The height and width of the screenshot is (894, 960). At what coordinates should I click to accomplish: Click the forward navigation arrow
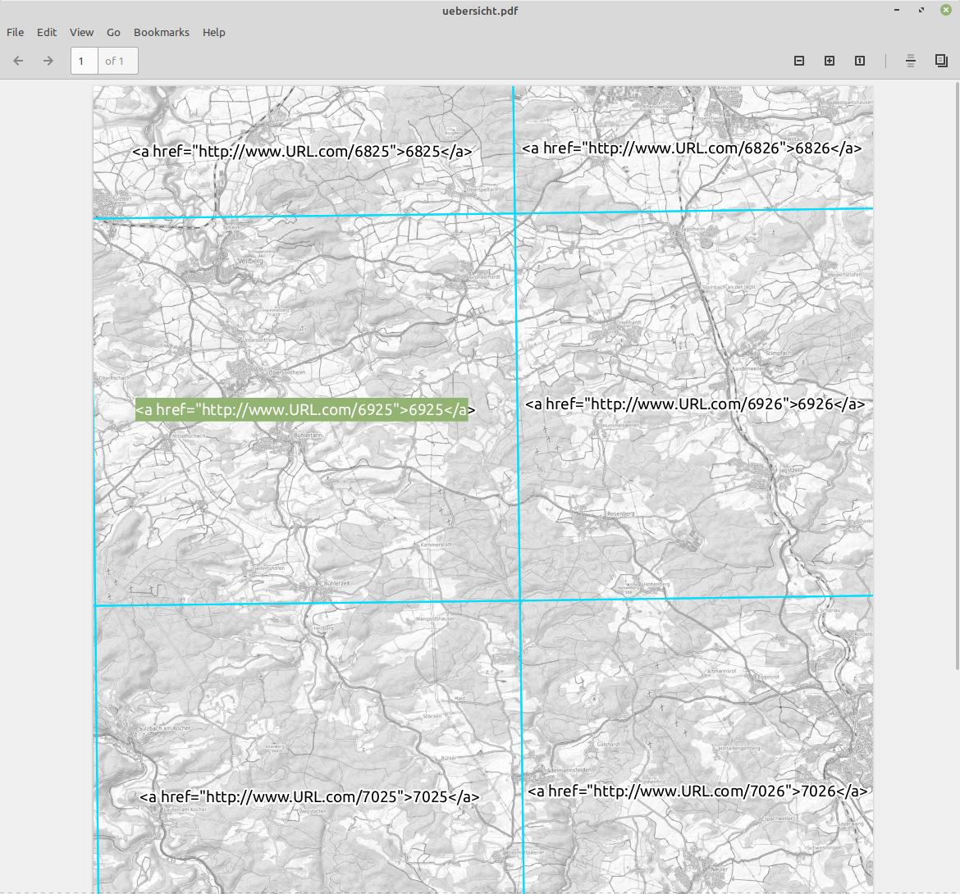[48, 61]
